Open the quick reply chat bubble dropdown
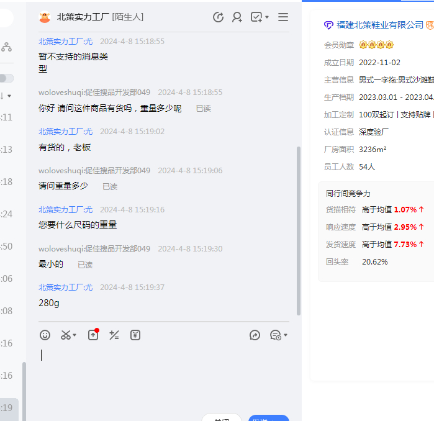This screenshot has width=434, height=421. point(278,335)
